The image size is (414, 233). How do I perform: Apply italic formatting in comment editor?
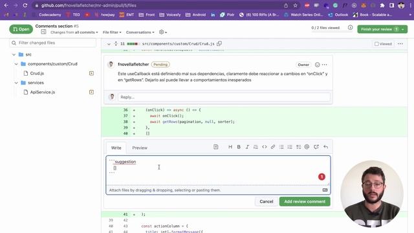click(247, 147)
